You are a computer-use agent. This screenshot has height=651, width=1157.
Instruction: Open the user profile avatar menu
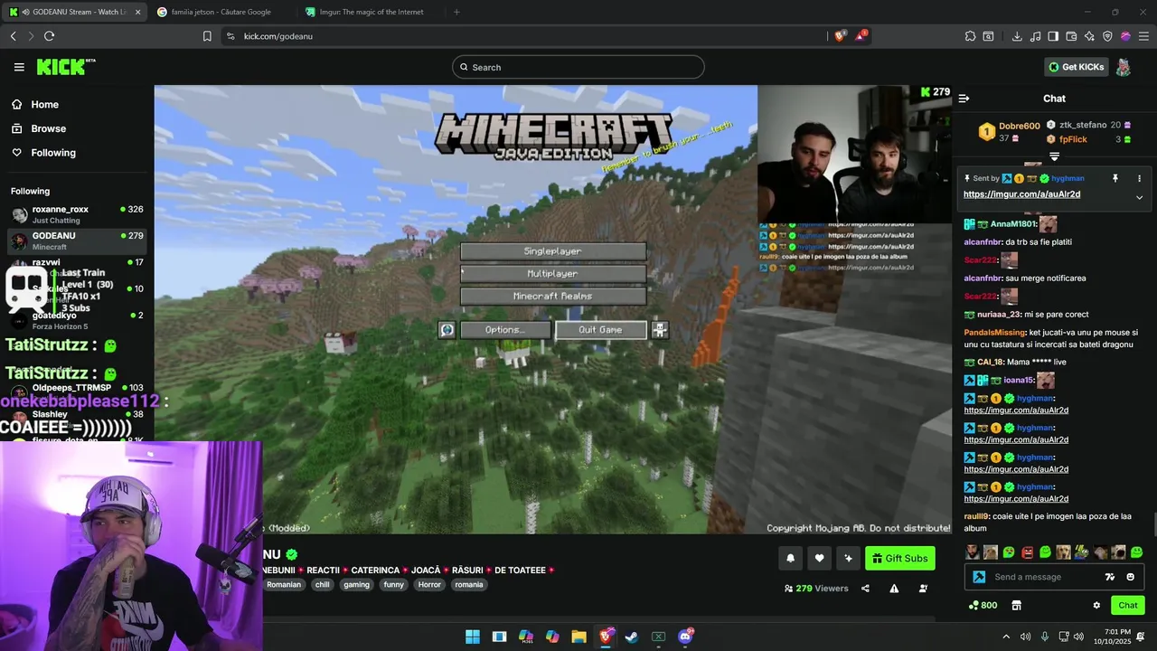1124,67
